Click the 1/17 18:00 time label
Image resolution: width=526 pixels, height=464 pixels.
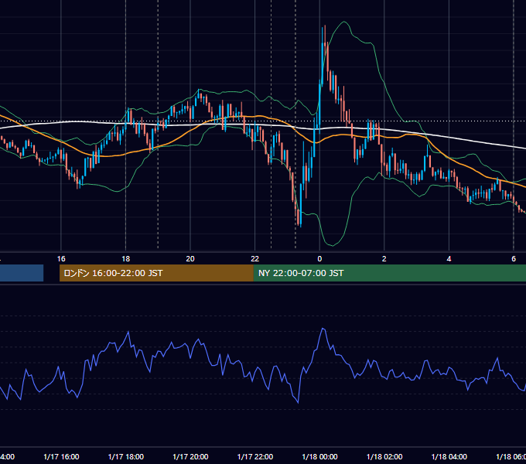[126, 456]
